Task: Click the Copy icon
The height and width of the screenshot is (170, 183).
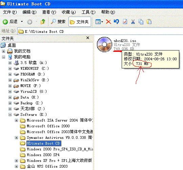Action: tap(141, 22)
